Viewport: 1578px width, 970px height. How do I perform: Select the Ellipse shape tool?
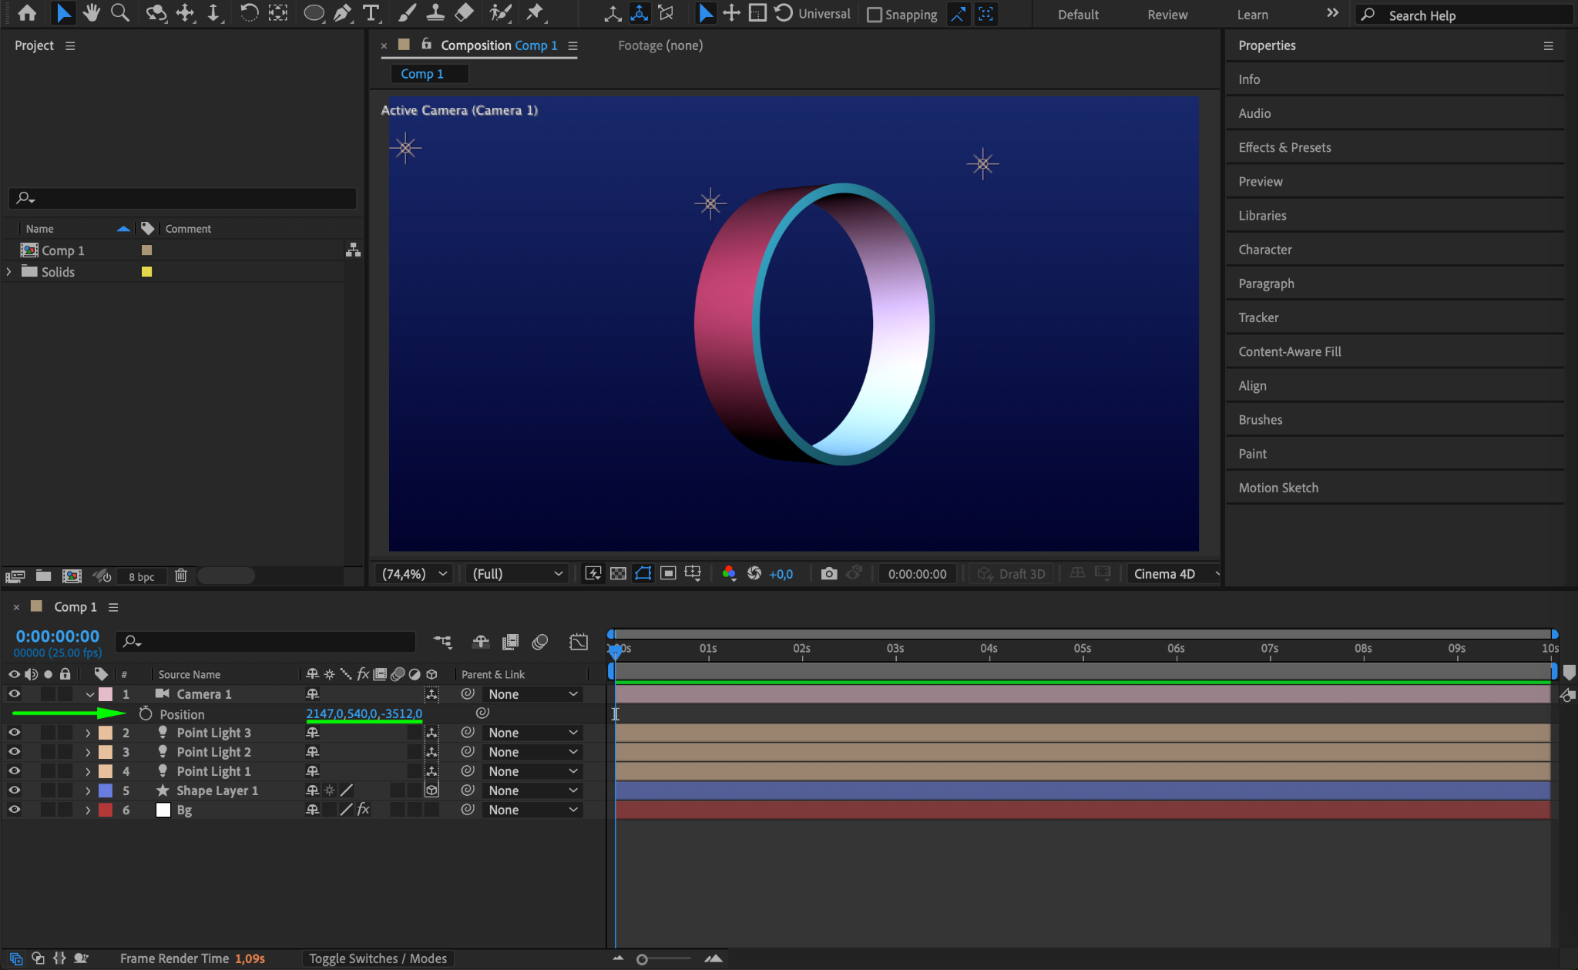coord(314,13)
